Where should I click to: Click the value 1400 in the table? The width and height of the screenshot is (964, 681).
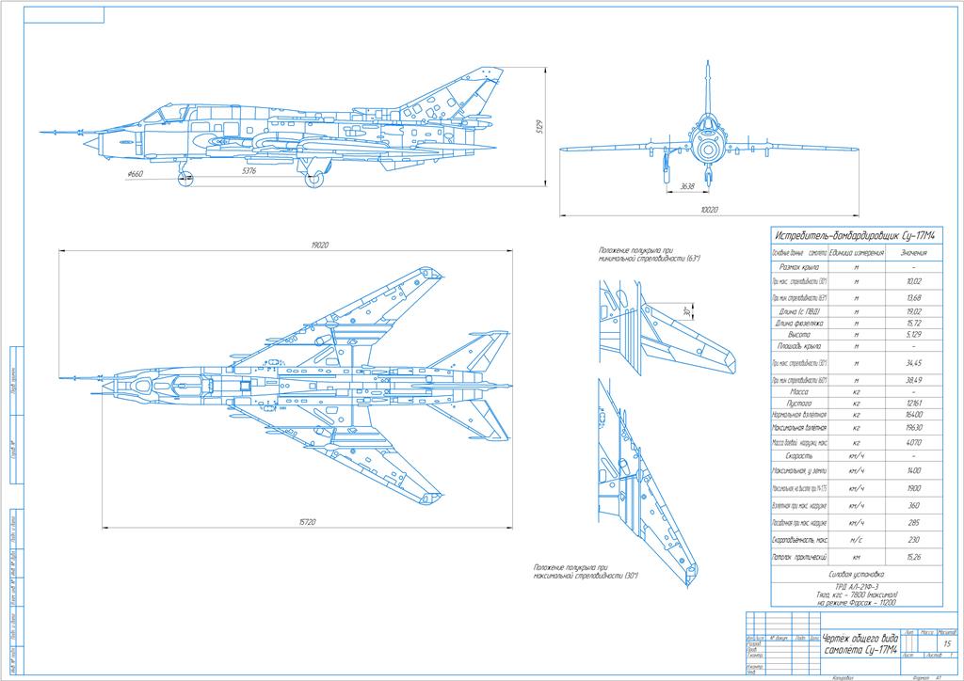[x=914, y=471]
